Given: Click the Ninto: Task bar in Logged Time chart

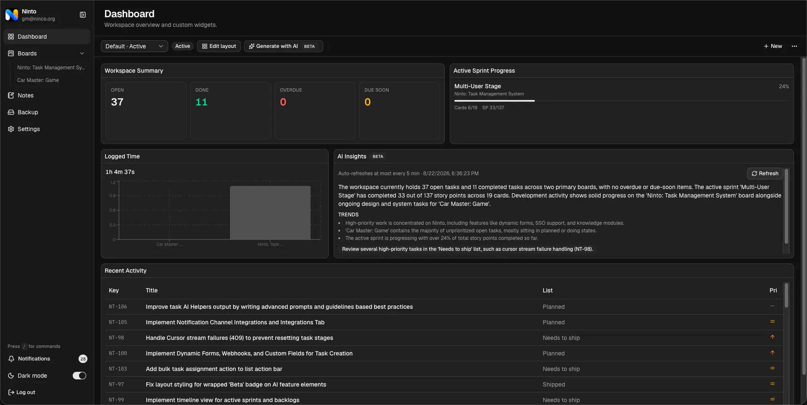Looking at the screenshot, I should 270,213.
